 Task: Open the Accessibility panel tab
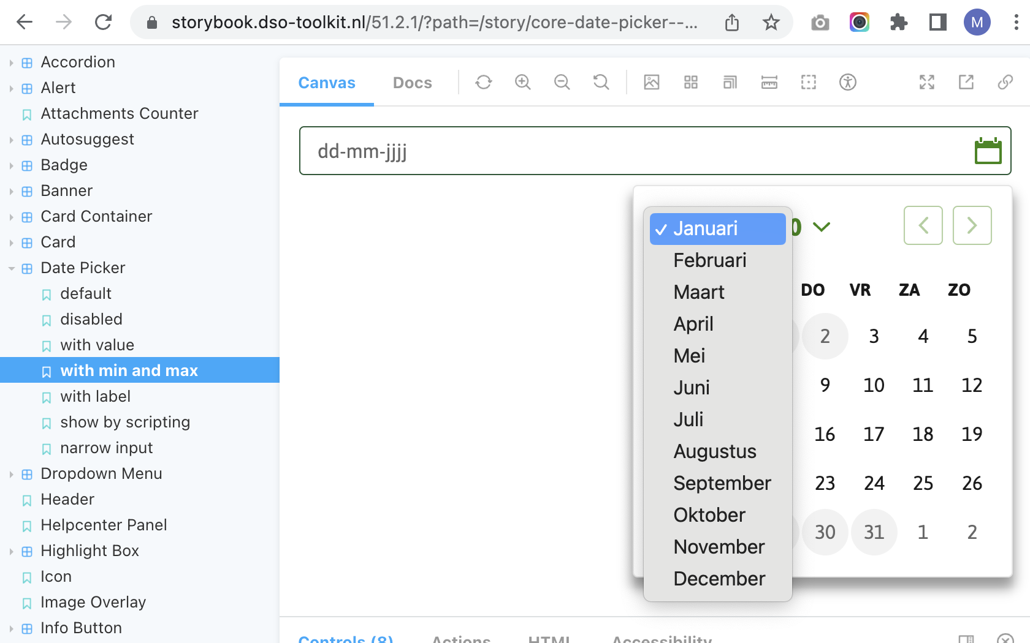pyautogui.click(x=661, y=639)
